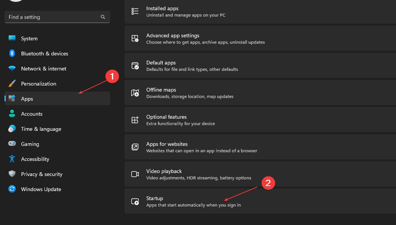Click the Installed apps list icon
Image resolution: width=396 pixels, height=225 pixels.
(x=135, y=11)
